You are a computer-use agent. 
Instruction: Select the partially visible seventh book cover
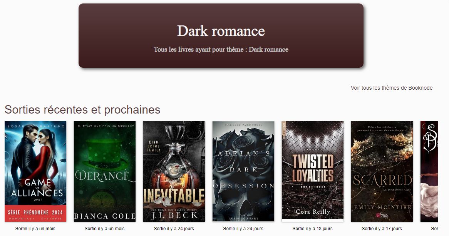[x=429, y=171]
